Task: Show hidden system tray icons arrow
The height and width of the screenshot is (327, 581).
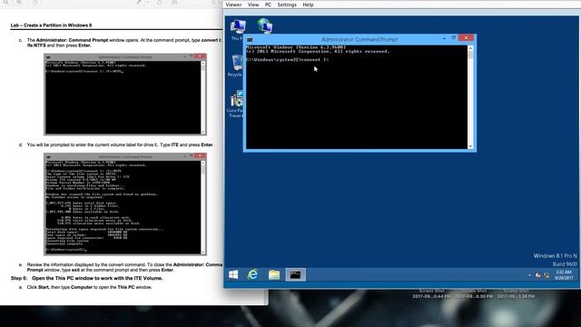Action: [x=528, y=275]
